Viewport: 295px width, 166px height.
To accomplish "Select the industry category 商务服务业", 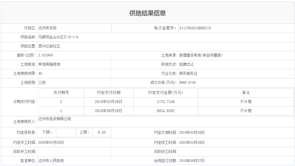I will (x=188, y=73).
